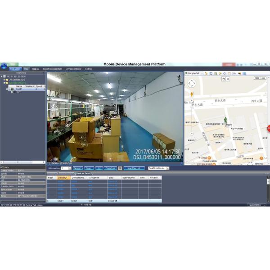Click Speed column header in device tree
The image size is (270, 270).
point(39,86)
